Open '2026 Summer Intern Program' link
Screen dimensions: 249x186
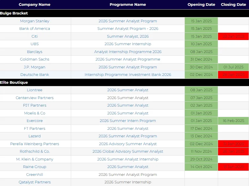pyautogui.click(x=128, y=121)
